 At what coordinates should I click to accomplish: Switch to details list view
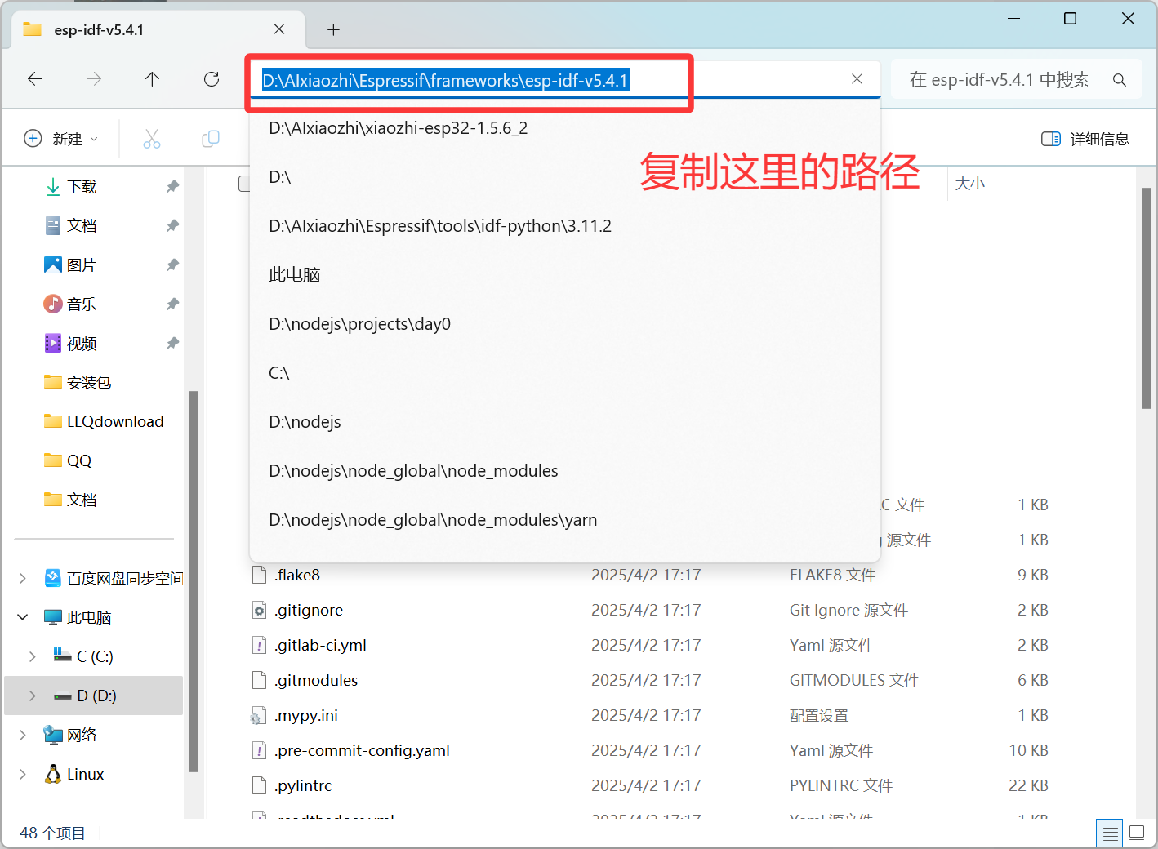pyautogui.click(x=1111, y=833)
